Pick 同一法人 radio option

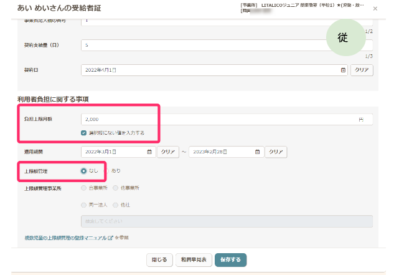[x=84, y=205]
